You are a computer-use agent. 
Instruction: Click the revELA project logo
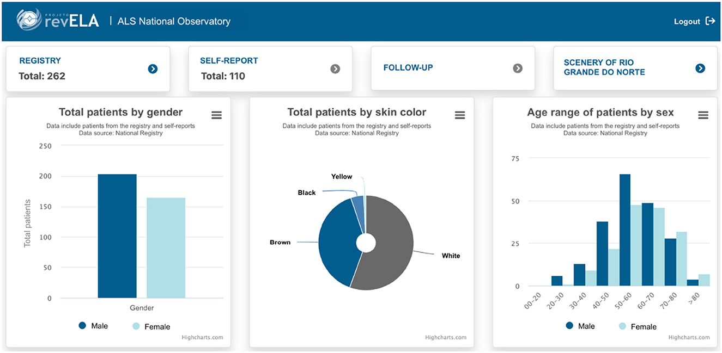(58, 20)
